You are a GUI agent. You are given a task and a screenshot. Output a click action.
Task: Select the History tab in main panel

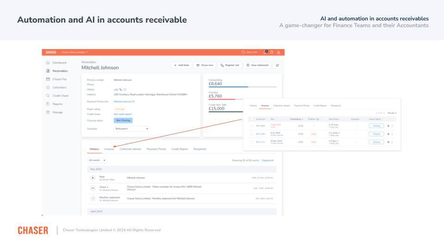click(x=94, y=149)
